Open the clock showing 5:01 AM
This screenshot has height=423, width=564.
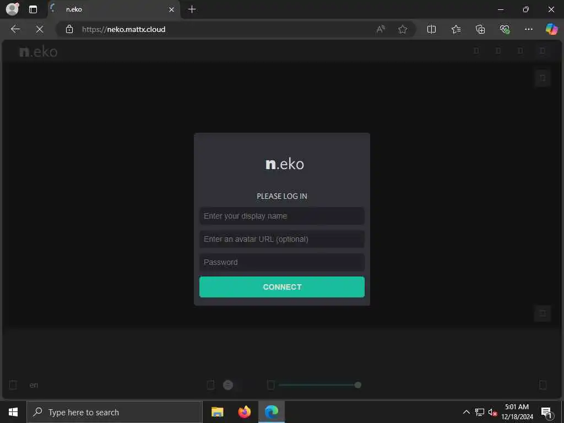(x=517, y=412)
